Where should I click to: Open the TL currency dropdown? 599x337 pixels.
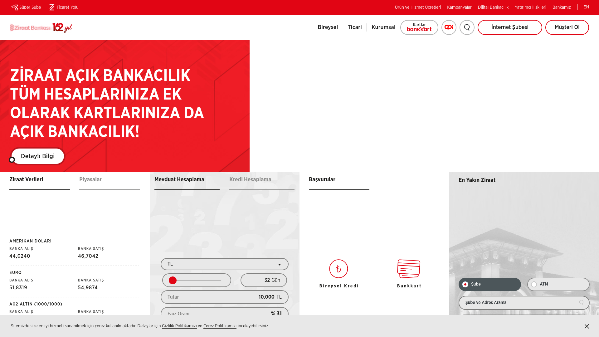pos(225,264)
